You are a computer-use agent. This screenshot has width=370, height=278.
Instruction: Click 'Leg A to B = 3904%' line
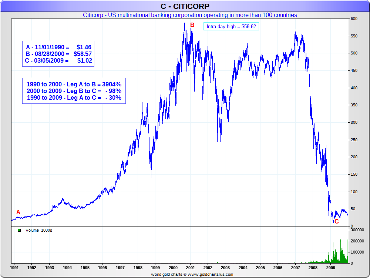(74, 84)
